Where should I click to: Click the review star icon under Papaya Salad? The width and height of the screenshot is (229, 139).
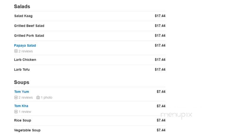[16, 51]
